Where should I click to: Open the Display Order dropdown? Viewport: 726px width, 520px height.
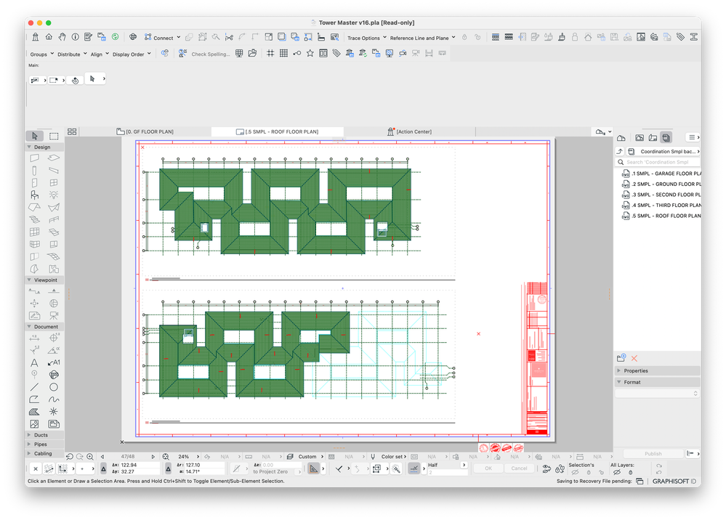coord(132,54)
